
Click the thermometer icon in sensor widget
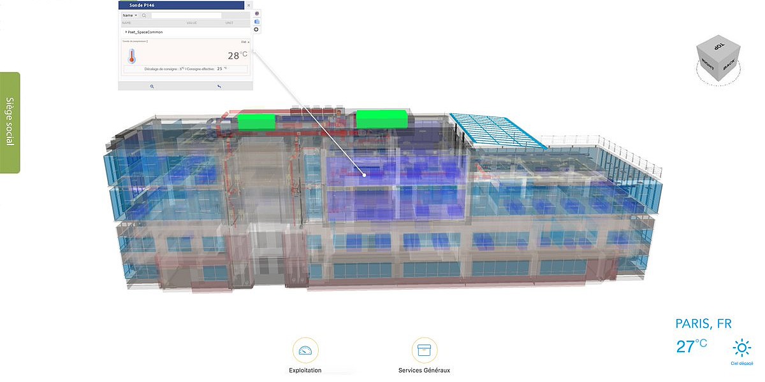point(132,56)
